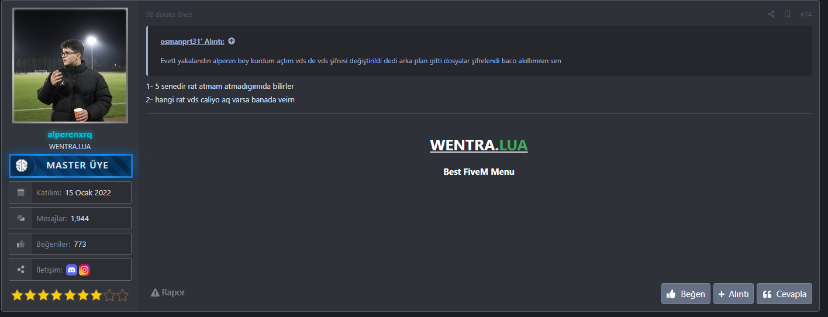Bookmark this post with the bookmark icon
828x317 pixels.
[x=787, y=14]
